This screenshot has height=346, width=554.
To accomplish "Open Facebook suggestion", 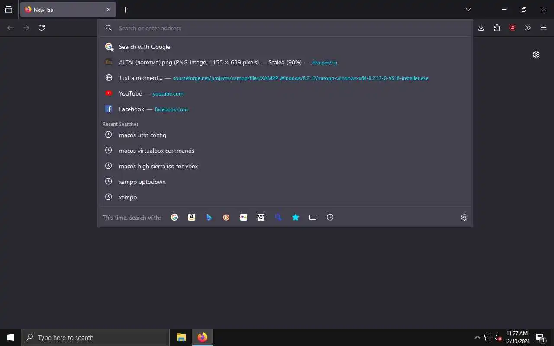I will click(x=285, y=109).
